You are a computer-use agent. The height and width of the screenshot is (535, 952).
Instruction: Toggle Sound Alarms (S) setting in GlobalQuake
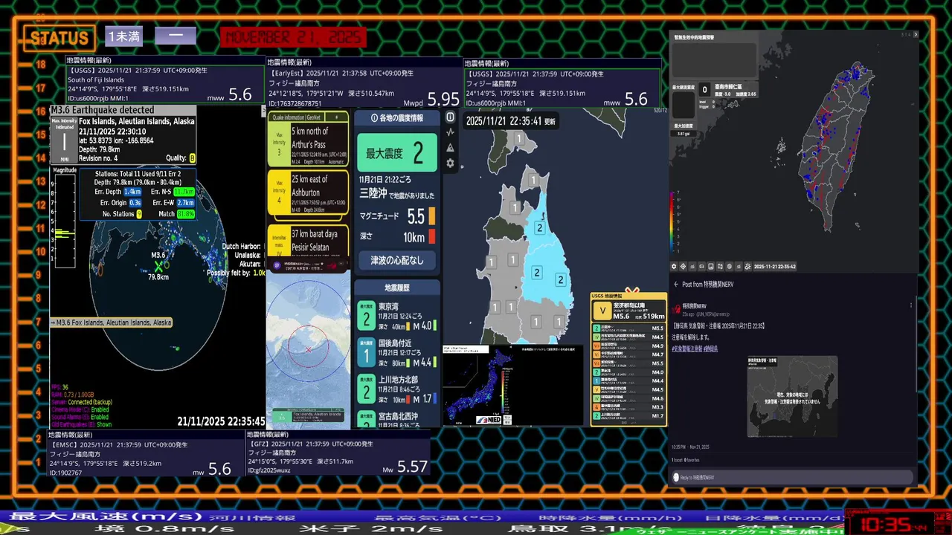[80, 417]
